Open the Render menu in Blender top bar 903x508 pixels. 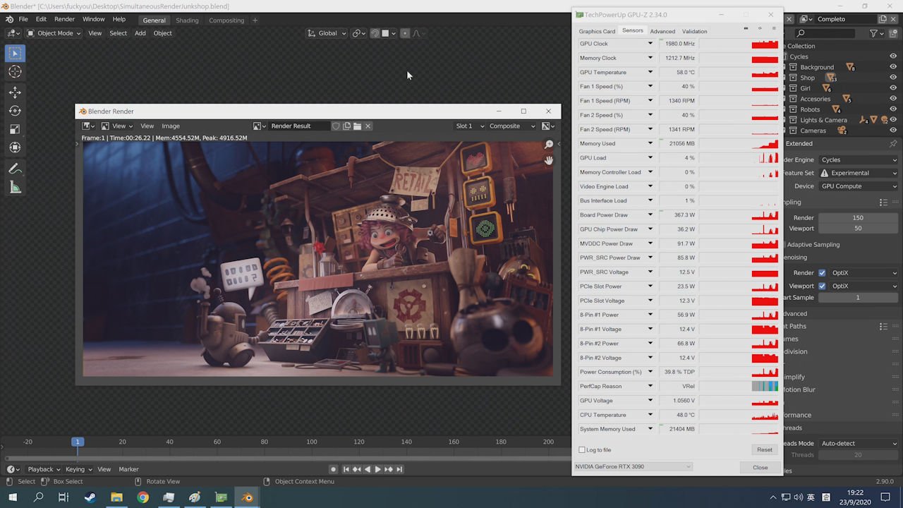point(64,20)
